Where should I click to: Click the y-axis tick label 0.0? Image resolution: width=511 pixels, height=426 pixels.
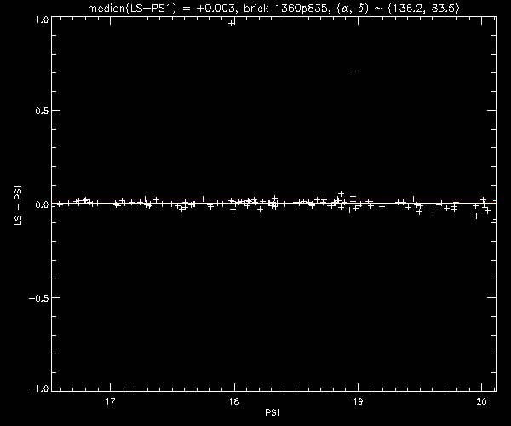point(42,204)
